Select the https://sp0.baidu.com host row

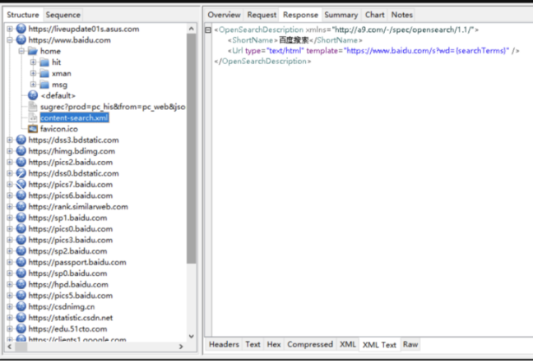click(x=67, y=273)
